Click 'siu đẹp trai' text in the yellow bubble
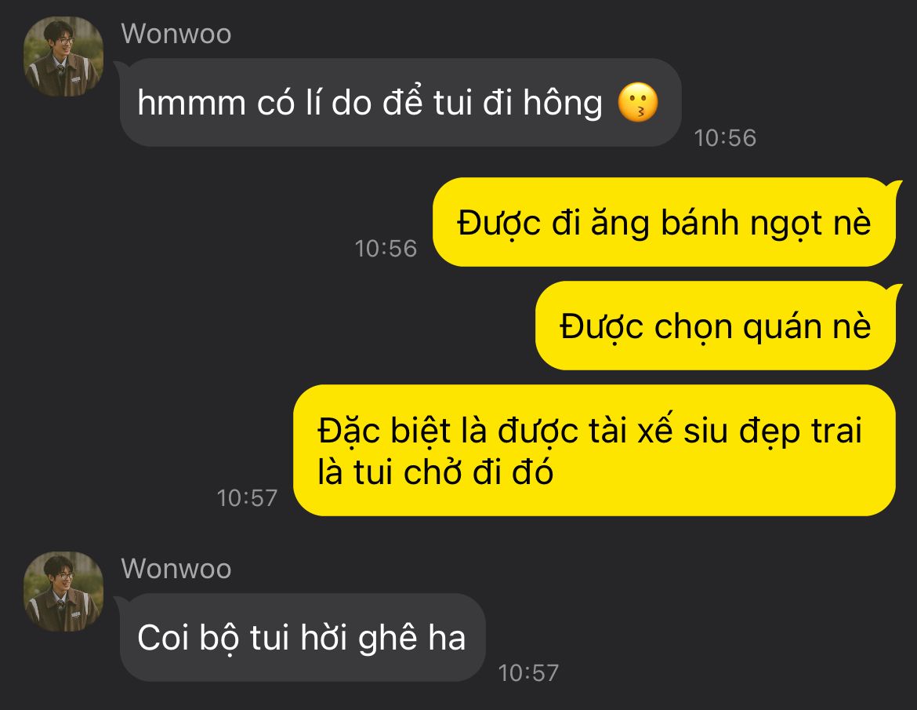 click(773, 431)
